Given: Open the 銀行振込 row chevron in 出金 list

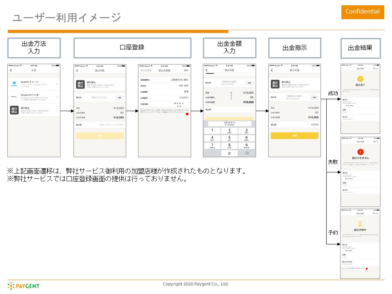Looking at the screenshot, I should click(57, 110).
